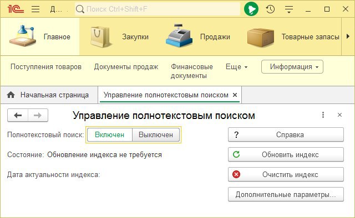Click the Дата актуальности индекса label
Viewport: 355px width, 218px height.
click(54, 175)
